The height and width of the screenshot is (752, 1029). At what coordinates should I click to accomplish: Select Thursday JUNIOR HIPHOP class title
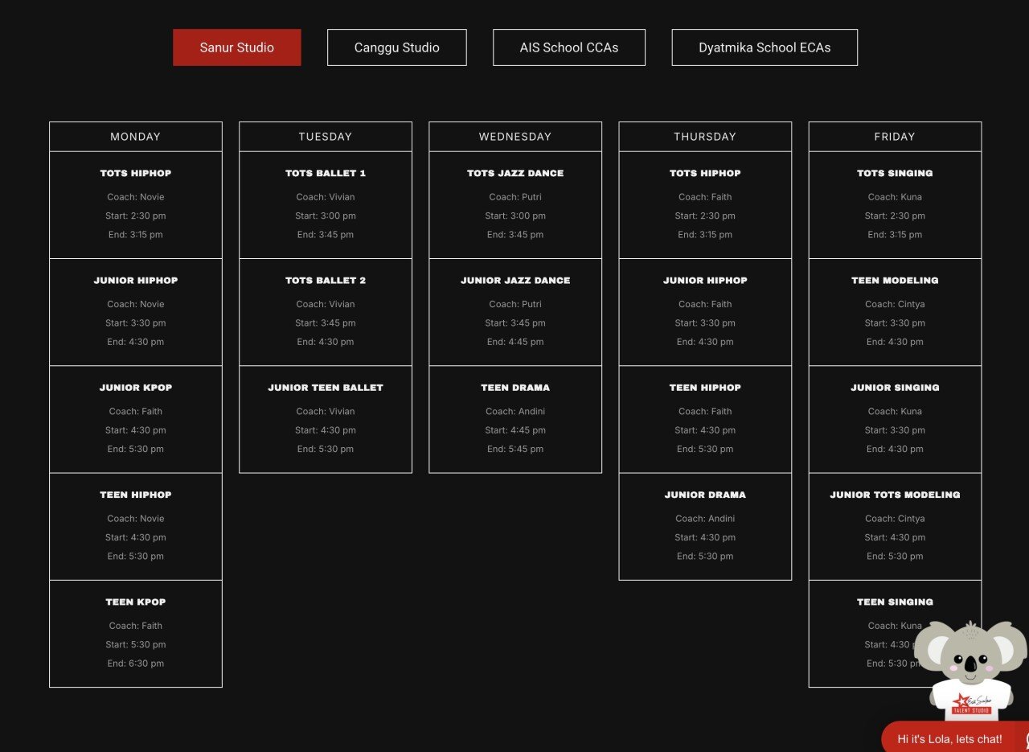pyautogui.click(x=705, y=281)
